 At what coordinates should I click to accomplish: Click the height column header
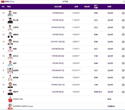point(76,6)
